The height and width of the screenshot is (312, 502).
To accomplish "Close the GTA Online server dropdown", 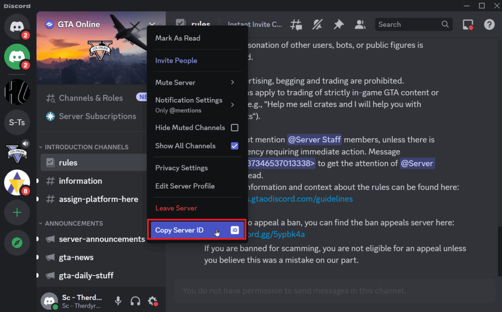I will tap(152, 24).
